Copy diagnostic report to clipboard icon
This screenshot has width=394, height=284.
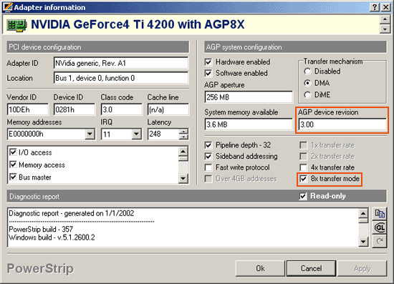pyautogui.click(x=379, y=214)
